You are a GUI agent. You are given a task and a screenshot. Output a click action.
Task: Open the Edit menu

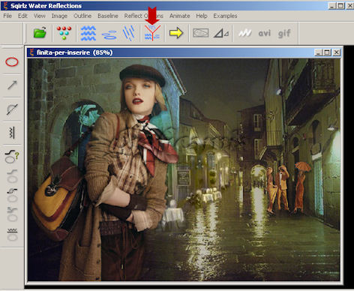point(22,16)
